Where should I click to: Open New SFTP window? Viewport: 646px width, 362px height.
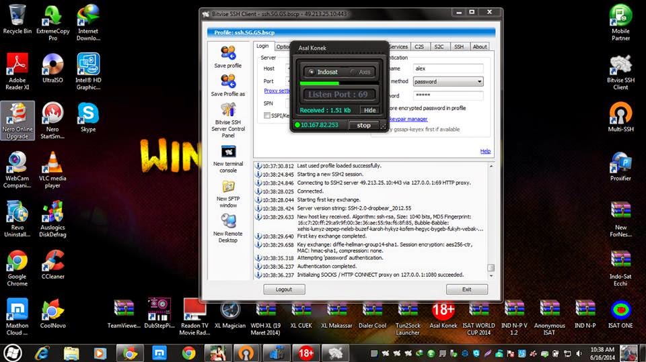tap(228, 193)
